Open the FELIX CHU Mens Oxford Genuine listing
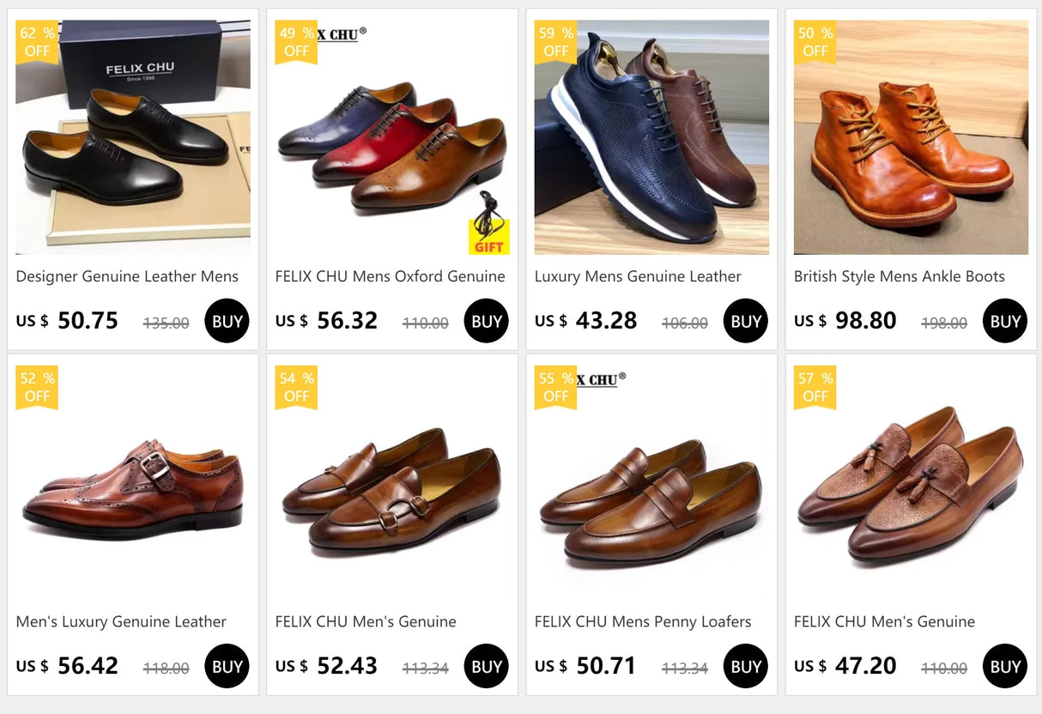 (390, 276)
